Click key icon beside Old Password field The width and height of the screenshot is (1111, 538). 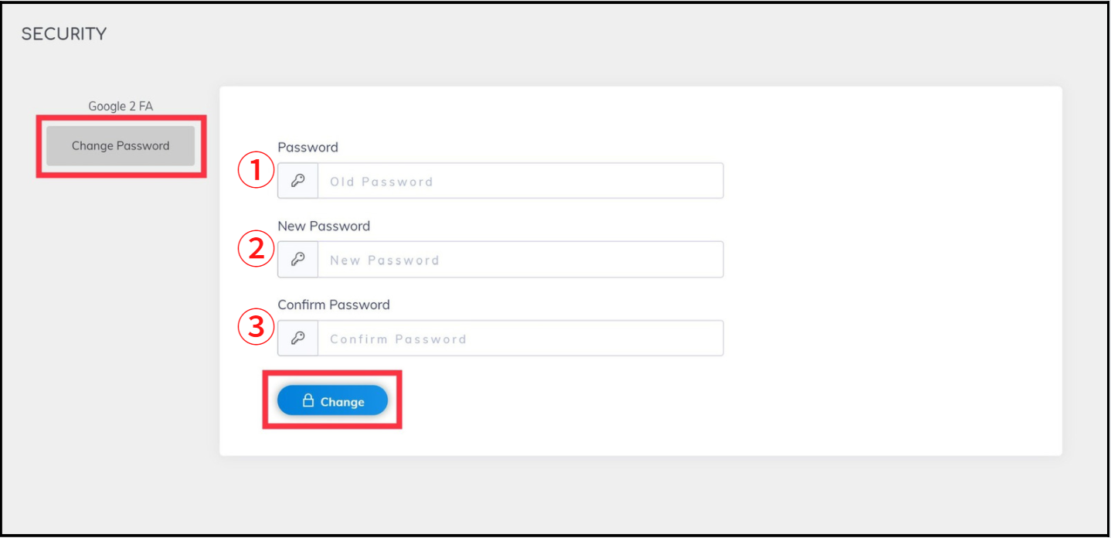tap(297, 181)
